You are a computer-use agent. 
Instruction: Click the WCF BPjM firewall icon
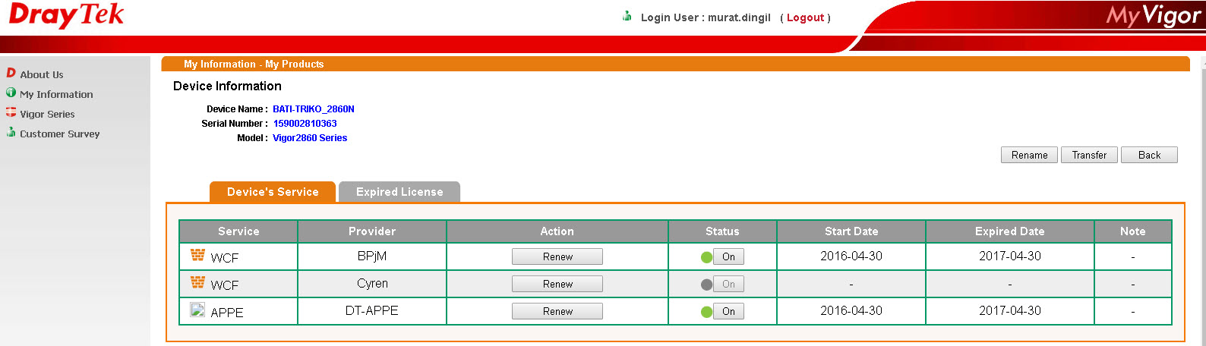197,255
